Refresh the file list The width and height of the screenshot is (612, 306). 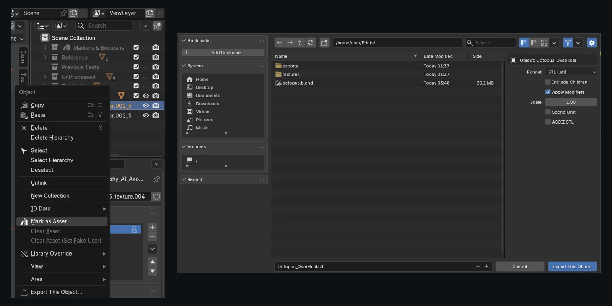tap(311, 43)
